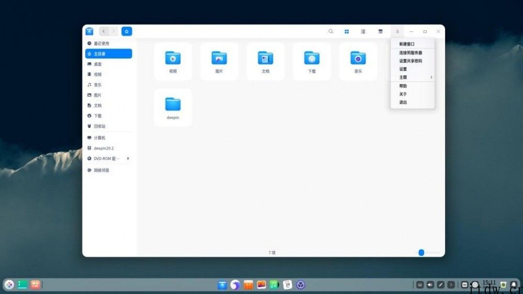Viewport: 523px width, 294px height.
Task: Open 下载 from the sidebar
Action: [108, 116]
